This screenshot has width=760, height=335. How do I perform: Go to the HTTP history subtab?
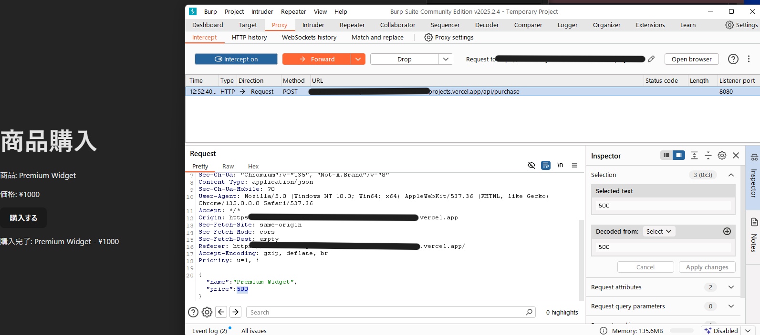click(250, 37)
